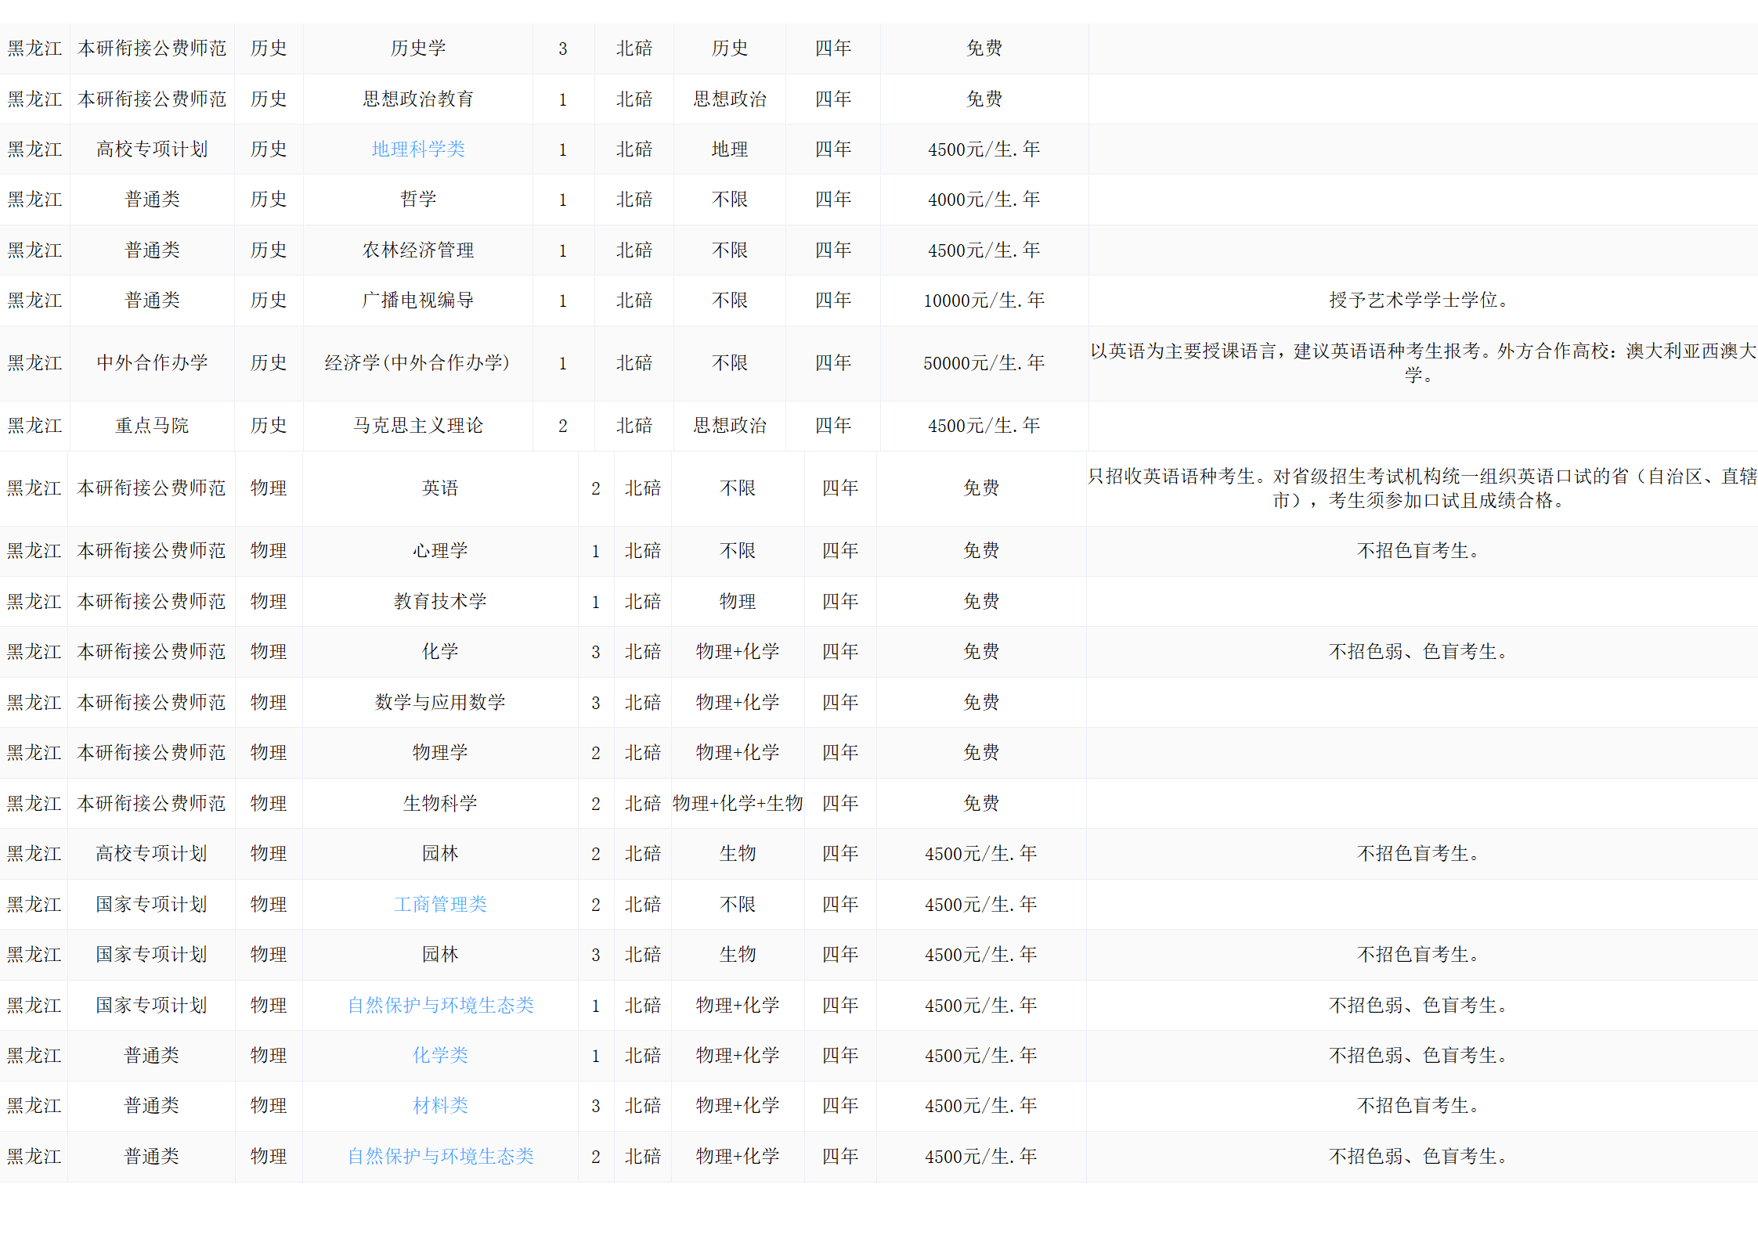
Task: Click the 10000元/生.年 tuition cell
Action: pos(984,300)
